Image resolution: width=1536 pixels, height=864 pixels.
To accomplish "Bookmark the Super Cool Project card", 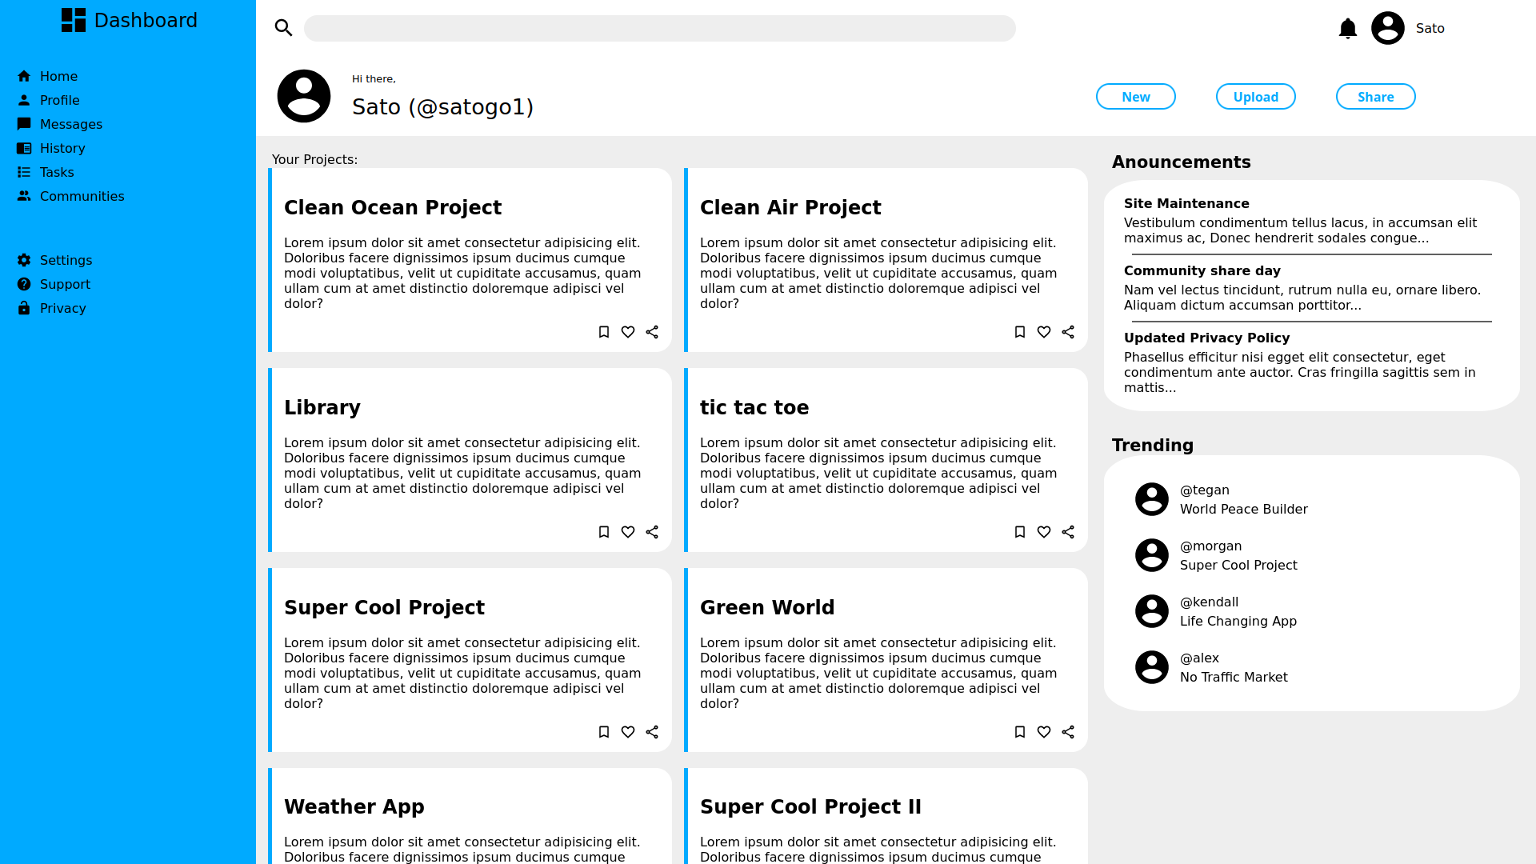I will pos(604,732).
